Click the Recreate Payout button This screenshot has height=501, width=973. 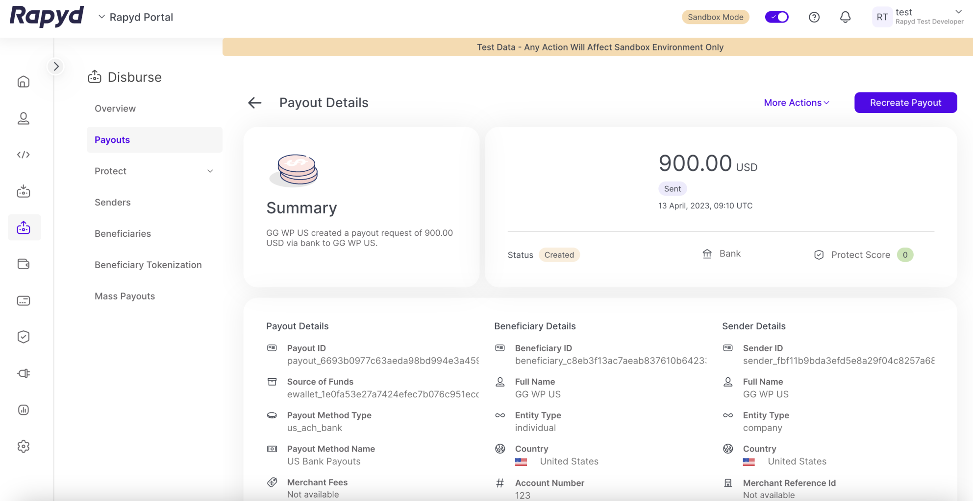[905, 103]
